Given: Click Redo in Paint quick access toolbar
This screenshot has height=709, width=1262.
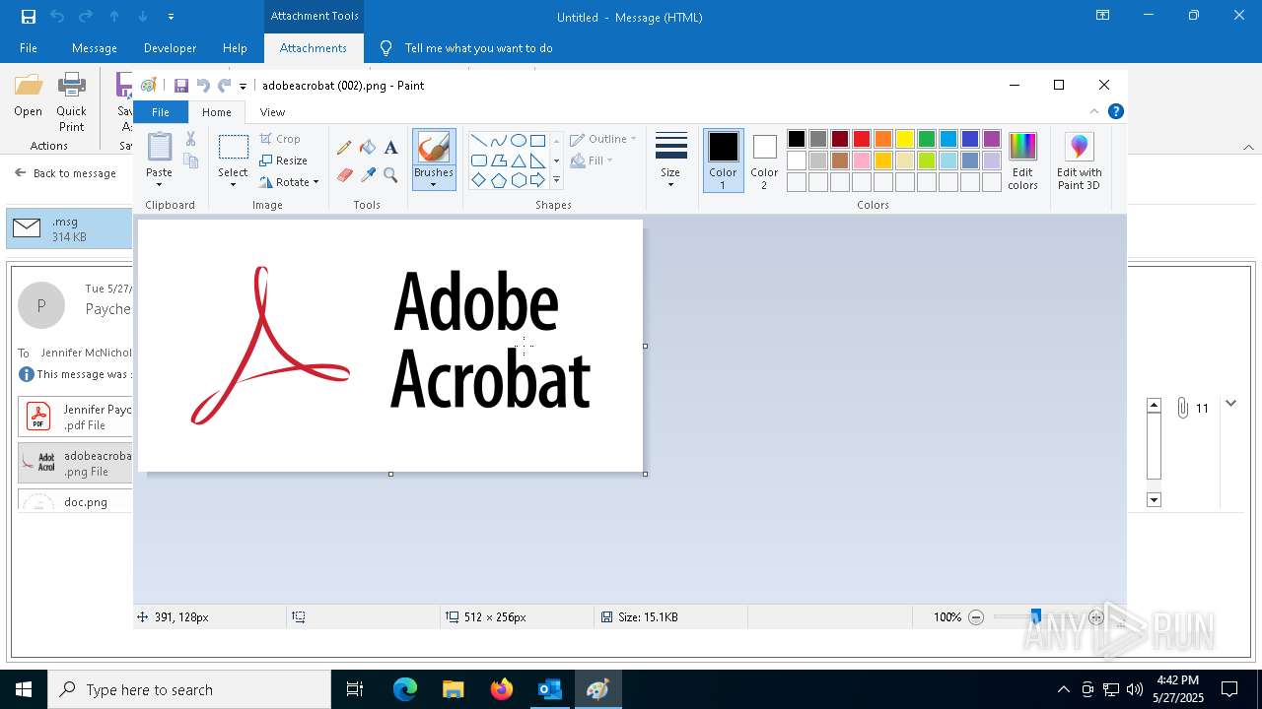Looking at the screenshot, I should [225, 86].
